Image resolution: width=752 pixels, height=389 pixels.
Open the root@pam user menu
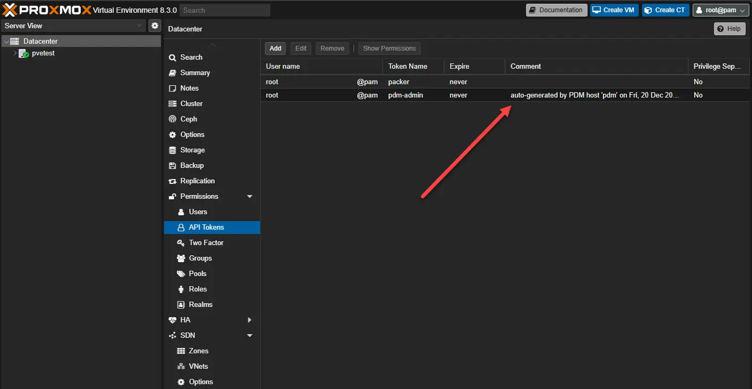tap(720, 10)
